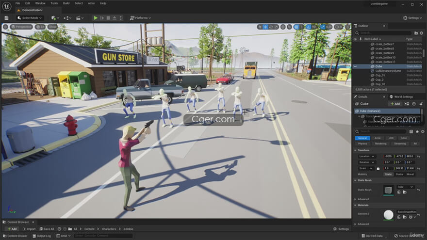This screenshot has height=240, width=427.
Task: Save the current level with the floppy icon
Action: pos(6,18)
